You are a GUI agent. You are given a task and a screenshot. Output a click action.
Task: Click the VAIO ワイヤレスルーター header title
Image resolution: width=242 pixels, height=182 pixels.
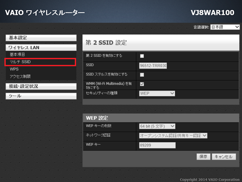click(x=45, y=13)
